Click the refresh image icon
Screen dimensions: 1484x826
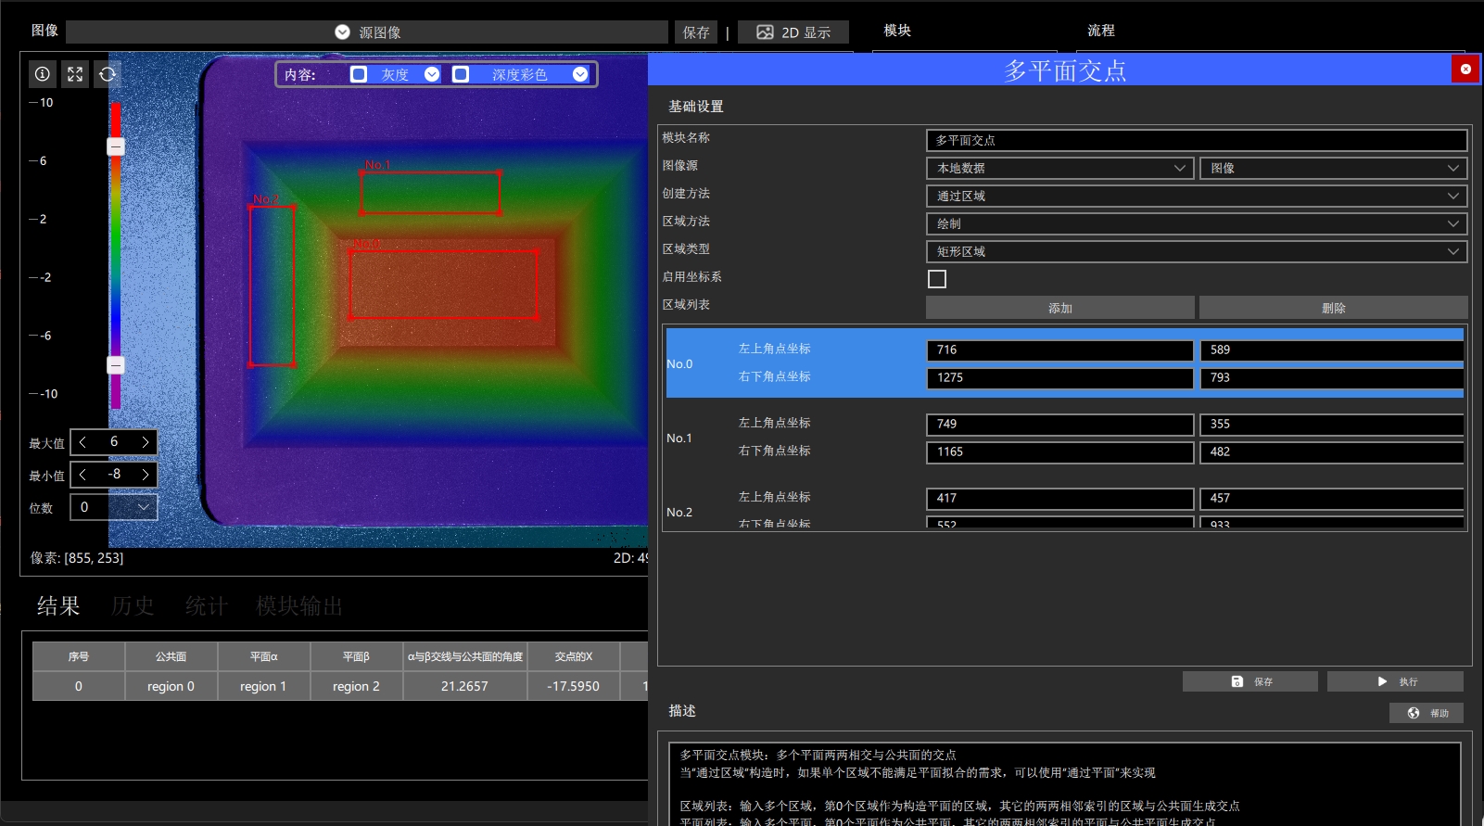(108, 74)
